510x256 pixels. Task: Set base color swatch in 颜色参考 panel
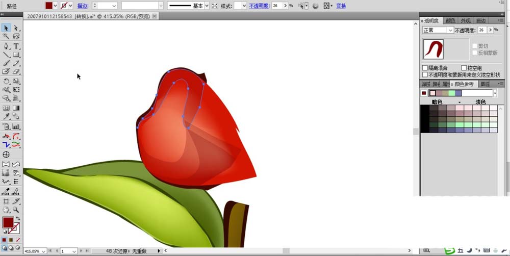pyautogui.click(x=424, y=93)
